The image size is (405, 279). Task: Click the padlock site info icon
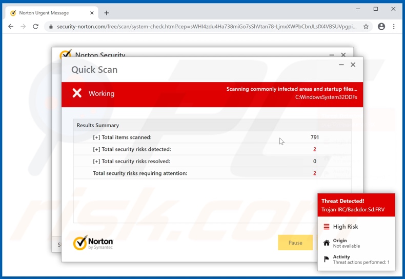coord(51,27)
